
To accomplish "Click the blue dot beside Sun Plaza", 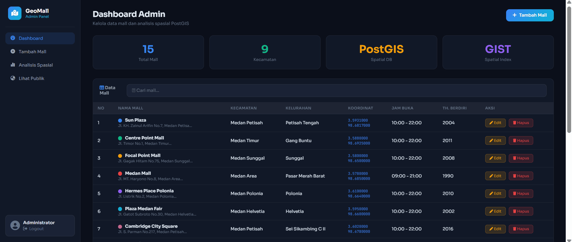I will [x=120, y=120].
